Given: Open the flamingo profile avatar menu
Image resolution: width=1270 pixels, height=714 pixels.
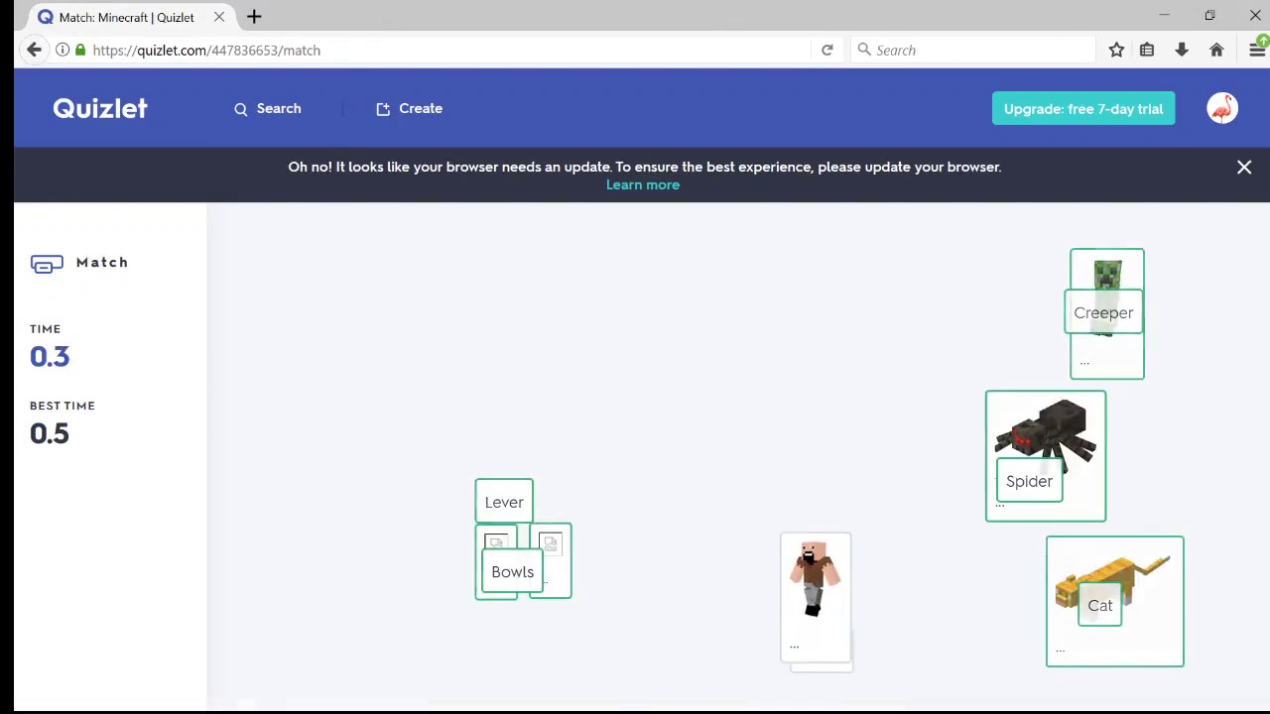Looking at the screenshot, I should [x=1222, y=108].
